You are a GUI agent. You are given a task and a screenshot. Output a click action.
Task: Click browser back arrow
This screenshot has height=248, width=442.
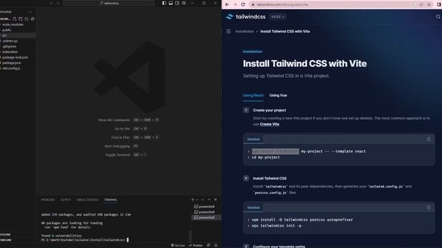pyautogui.click(x=227, y=5)
